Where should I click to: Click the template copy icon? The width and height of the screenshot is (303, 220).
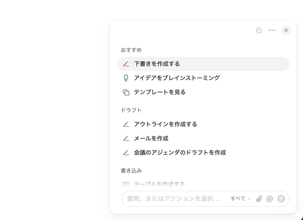[x=126, y=92]
